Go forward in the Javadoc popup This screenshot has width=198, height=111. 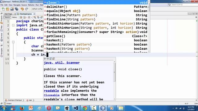48,59
